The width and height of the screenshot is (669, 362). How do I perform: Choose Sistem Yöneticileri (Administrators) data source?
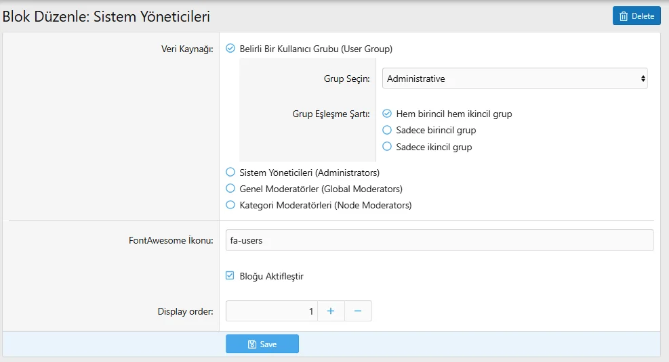pyautogui.click(x=230, y=173)
